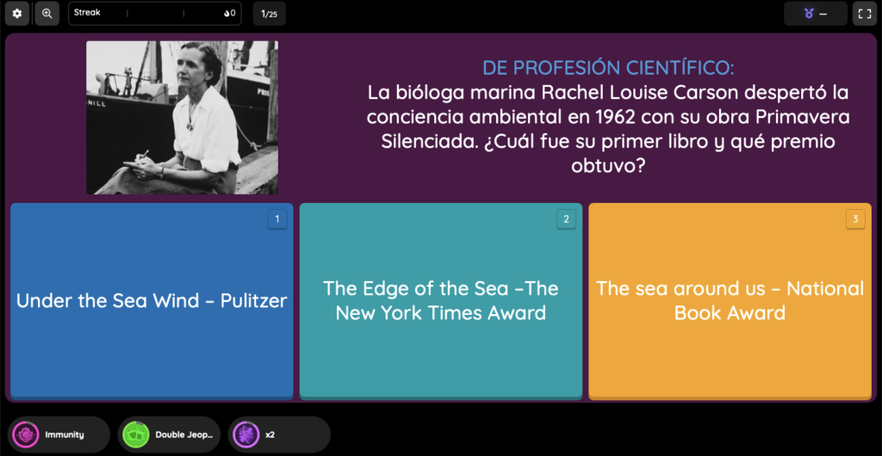Click the Streak progress bar

pos(155,14)
